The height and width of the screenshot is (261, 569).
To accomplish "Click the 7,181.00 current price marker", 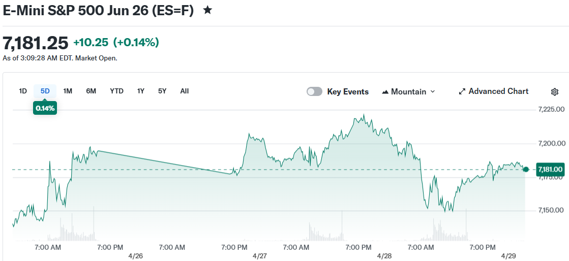I will click(x=551, y=169).
